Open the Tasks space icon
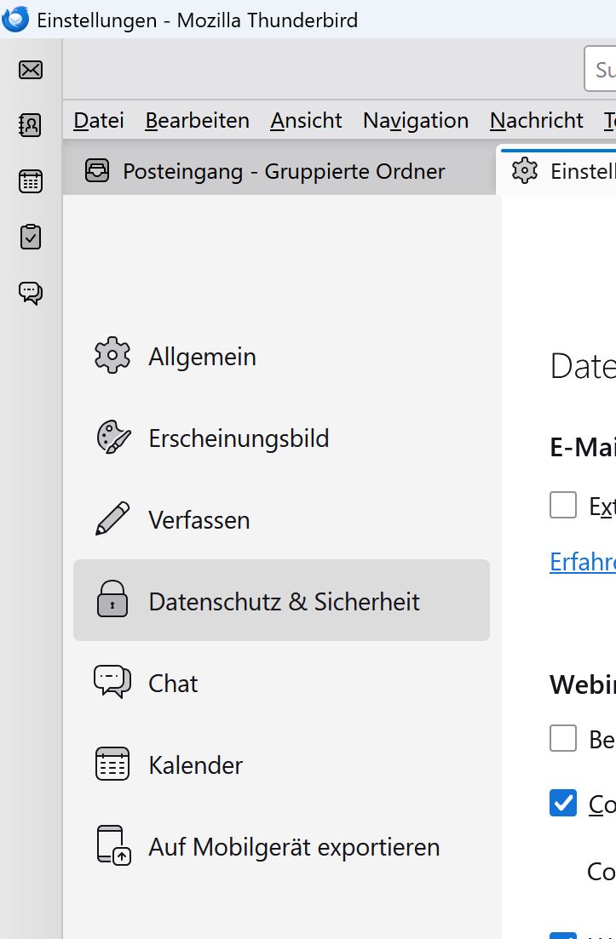The height and width of the screenshot is (939, 616). (x=31, y=238)
